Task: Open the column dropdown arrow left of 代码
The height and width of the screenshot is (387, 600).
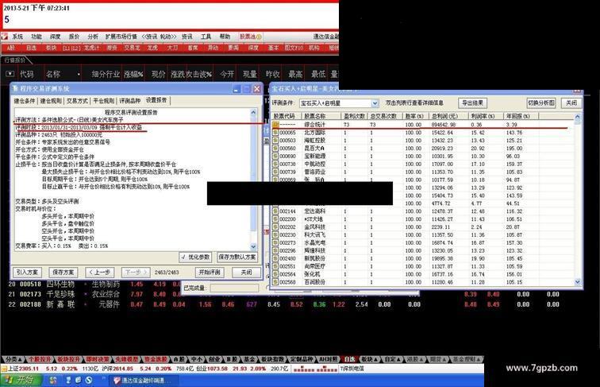Action: [x=10, y=74]
